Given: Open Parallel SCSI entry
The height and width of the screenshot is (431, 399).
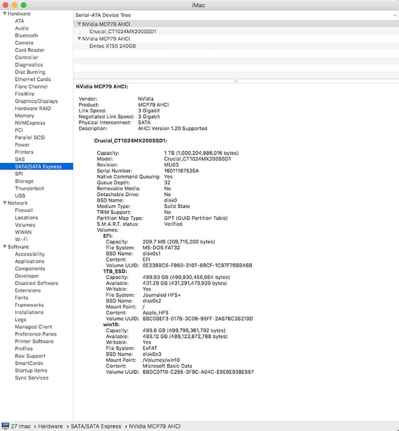Looking at the screenshot, I should pyautogui.click(x=30, y=137).
